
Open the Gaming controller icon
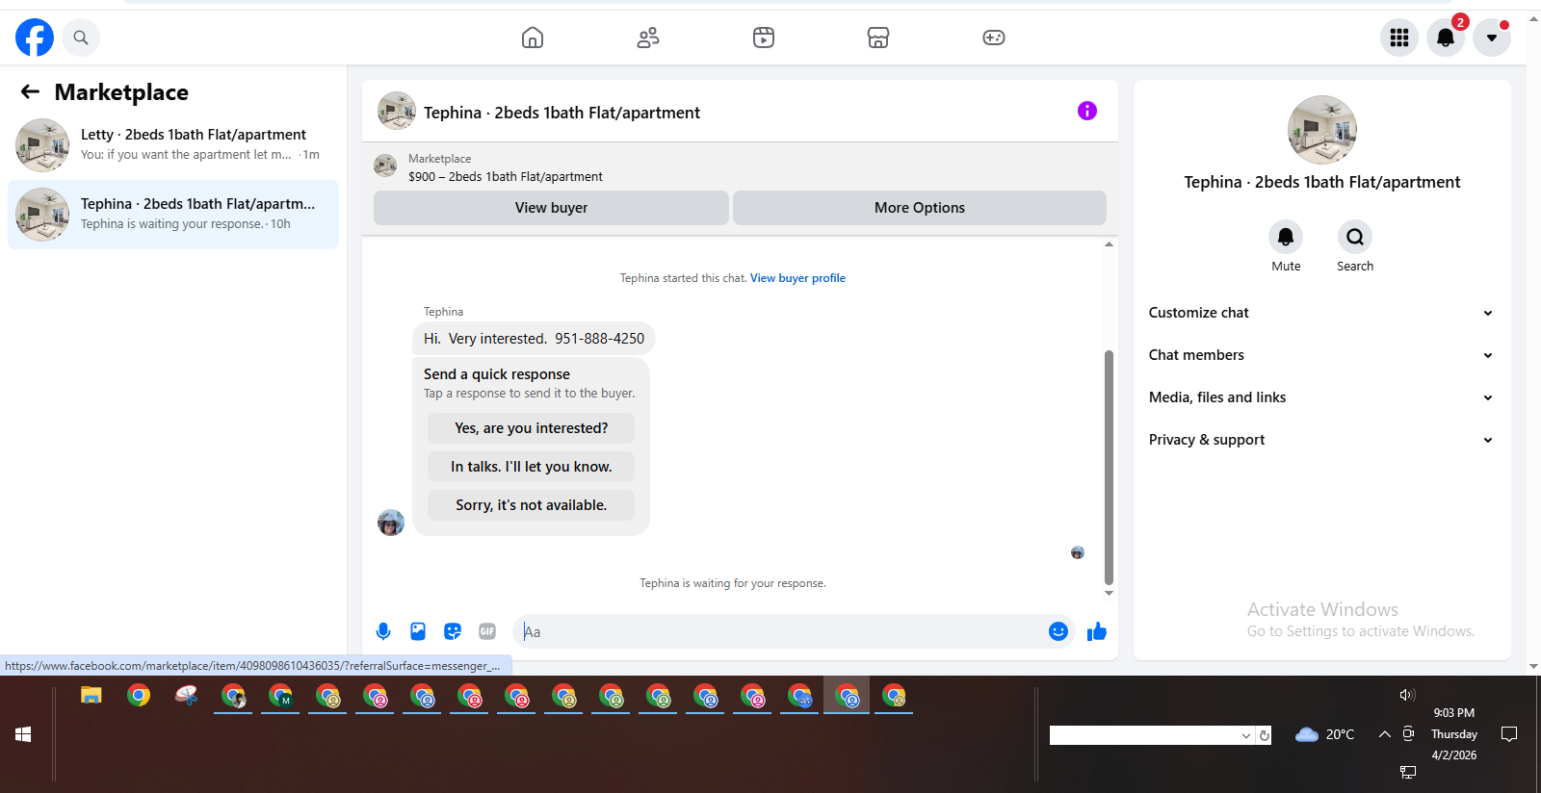click(x=994, y=38)
